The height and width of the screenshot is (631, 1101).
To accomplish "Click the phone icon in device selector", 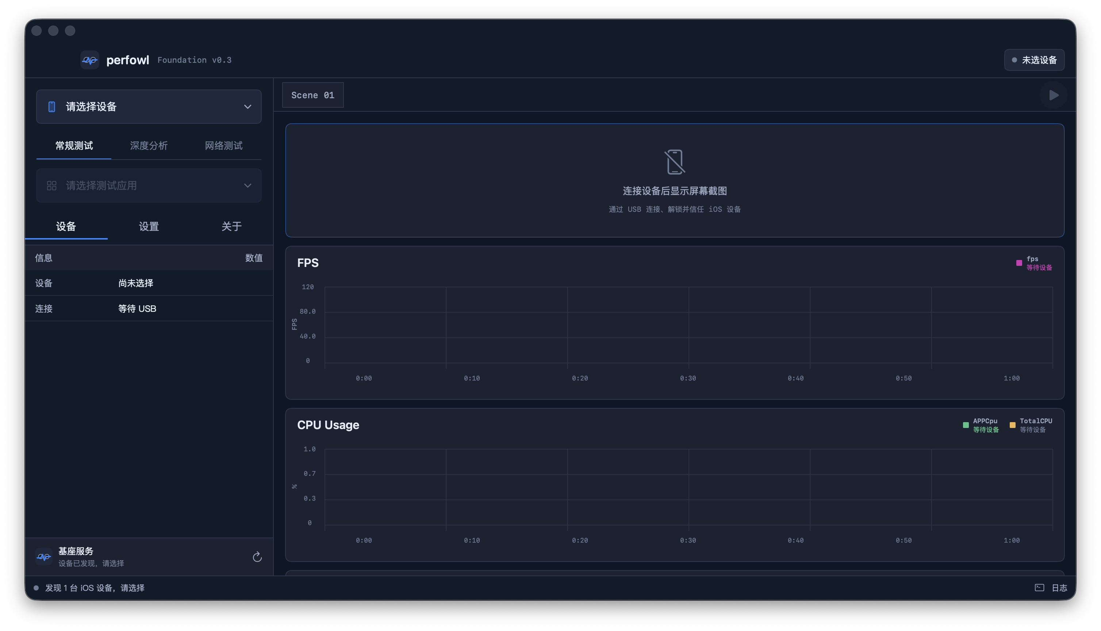I will [51, 107].
